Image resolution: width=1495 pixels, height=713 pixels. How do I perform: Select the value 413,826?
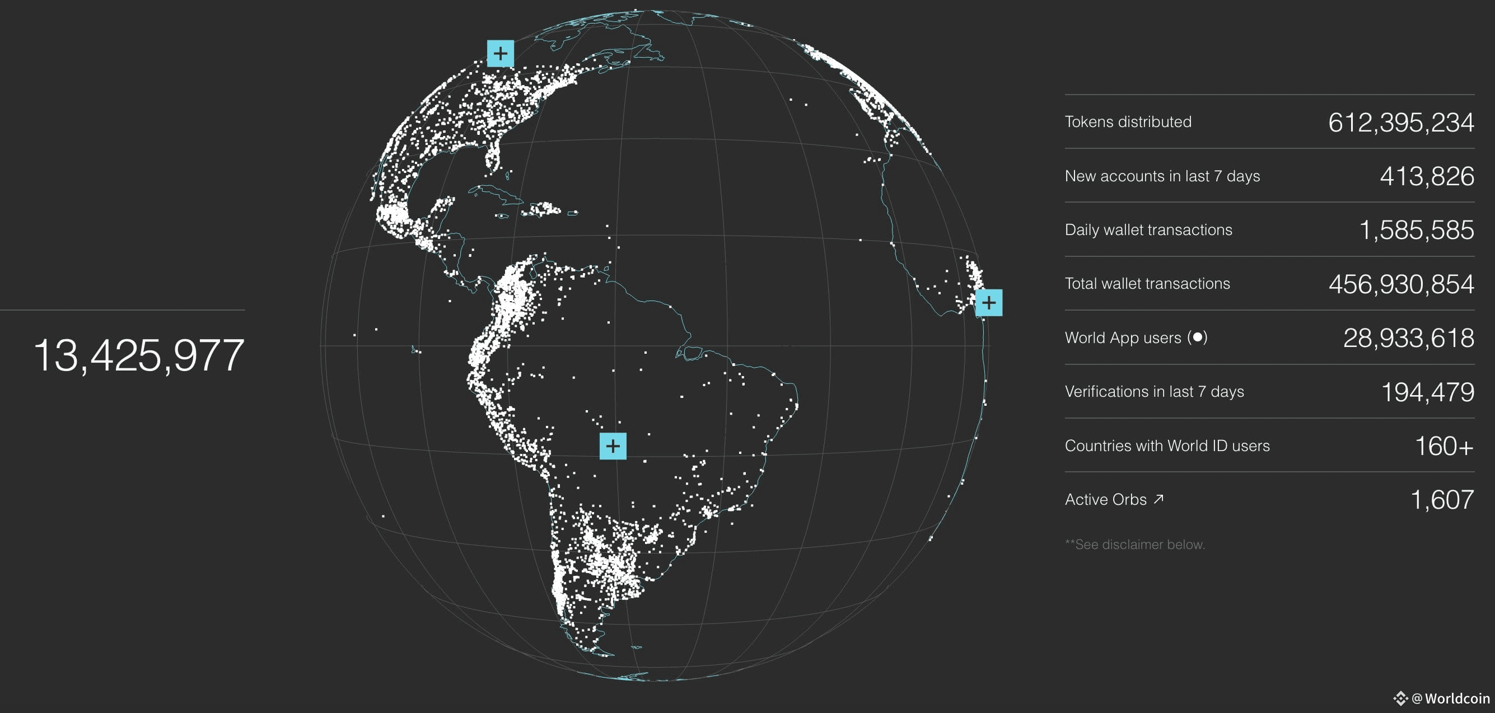pos(1427,176)
